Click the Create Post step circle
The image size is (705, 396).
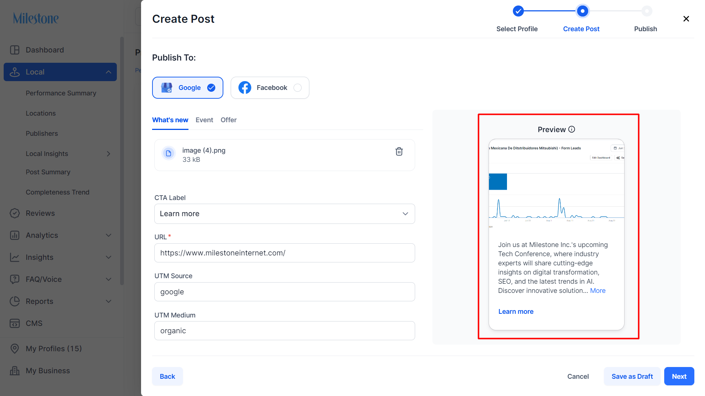(582, 11)
